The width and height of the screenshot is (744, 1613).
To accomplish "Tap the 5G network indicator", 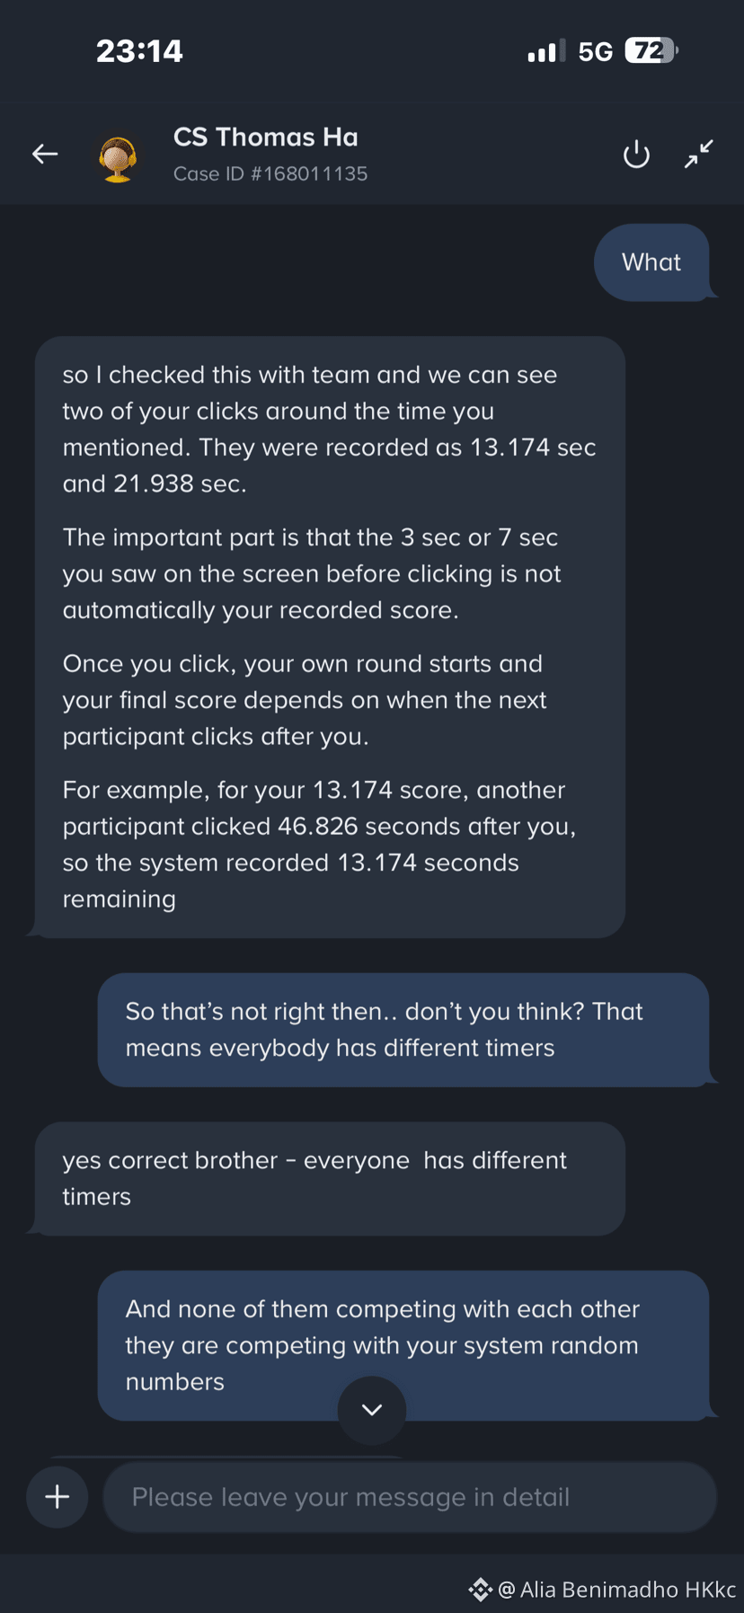I will pos(595,52).
